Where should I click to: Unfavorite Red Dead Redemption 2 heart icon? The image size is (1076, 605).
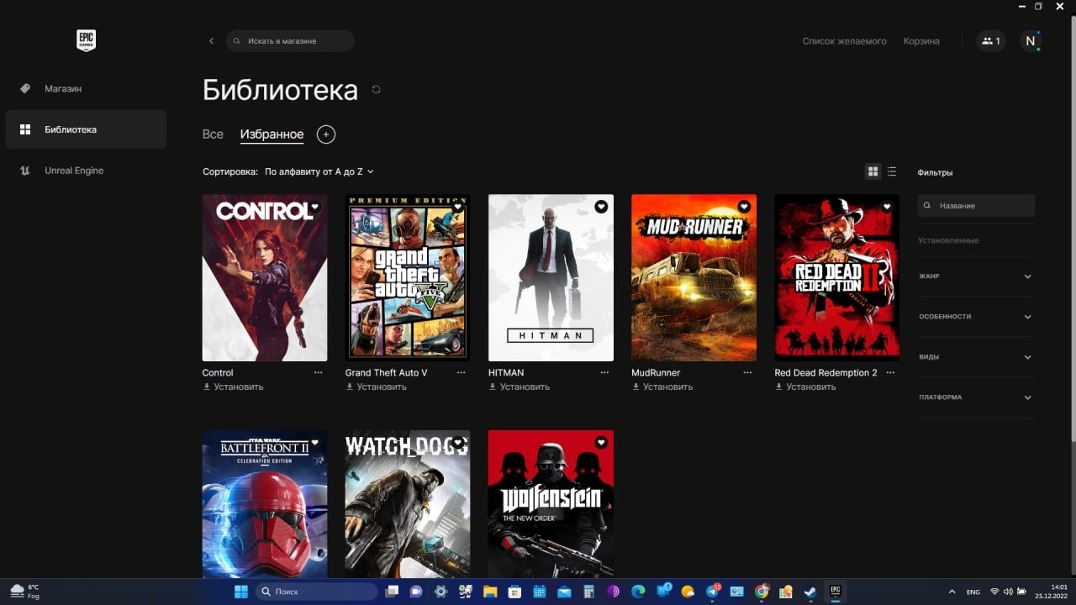pyautogui.click(x=887, y=207)
